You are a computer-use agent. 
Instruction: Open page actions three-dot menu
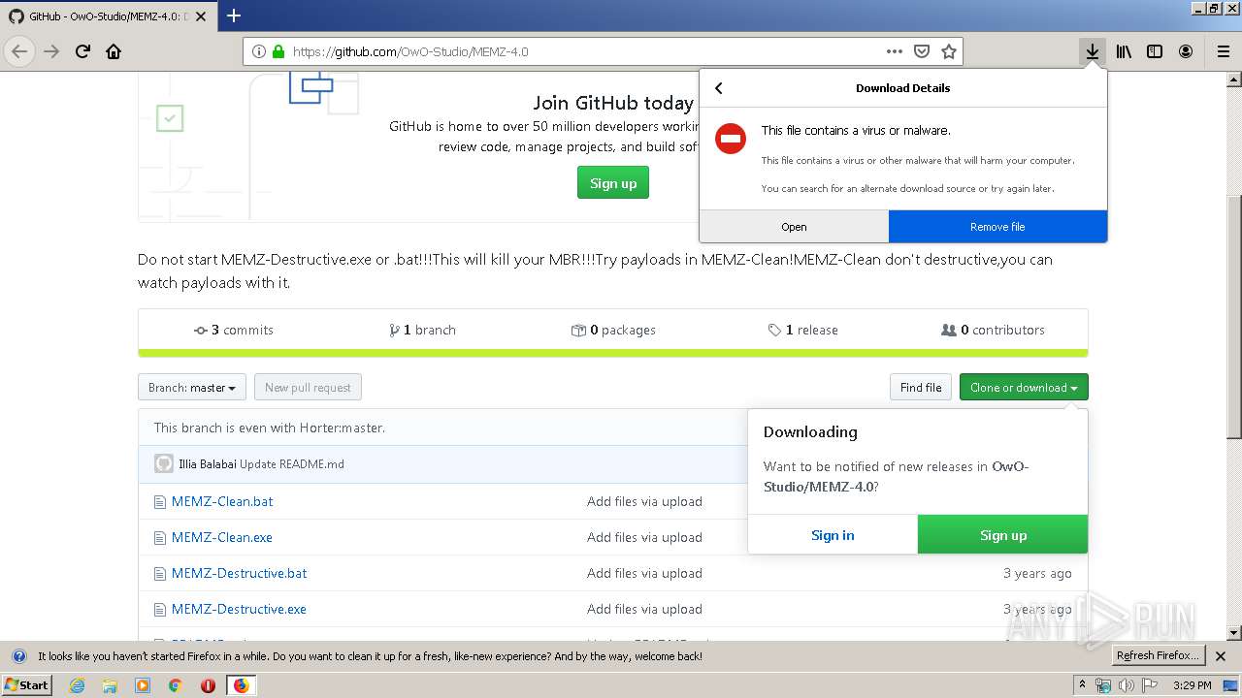pyautogui.click(x=894, y=51)
